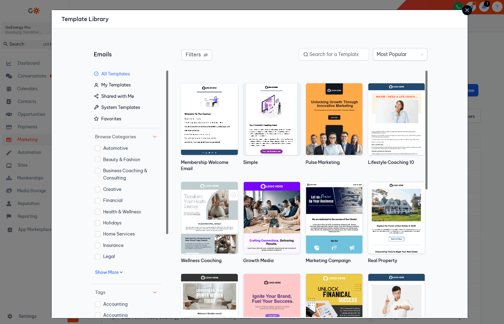Collapse the Browse Categories section

point(155,137)
